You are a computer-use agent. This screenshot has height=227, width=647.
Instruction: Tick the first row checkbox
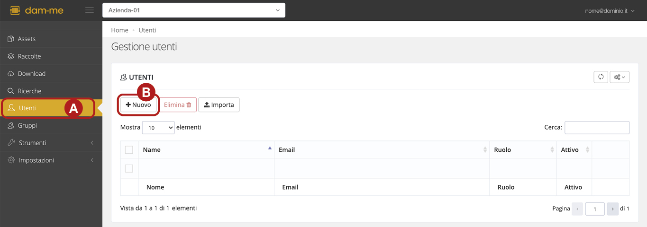click(129, 168)
